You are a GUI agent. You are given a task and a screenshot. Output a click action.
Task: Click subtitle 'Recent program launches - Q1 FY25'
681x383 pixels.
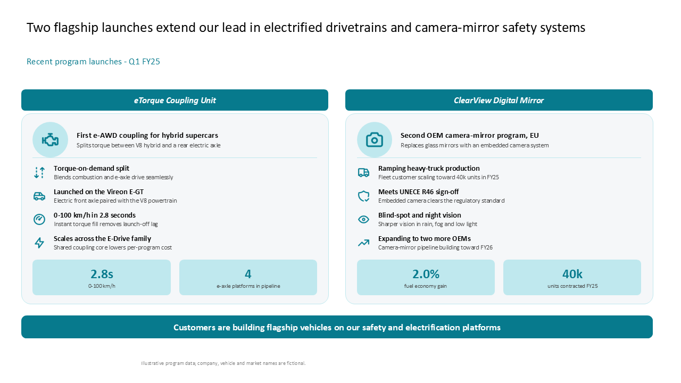pos(93,62)
